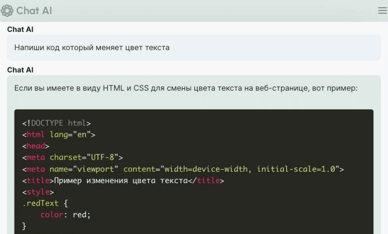Click the red value in the CSS rule
The width and height of the screenshot is (388, 234).
[x=80, y=215]
